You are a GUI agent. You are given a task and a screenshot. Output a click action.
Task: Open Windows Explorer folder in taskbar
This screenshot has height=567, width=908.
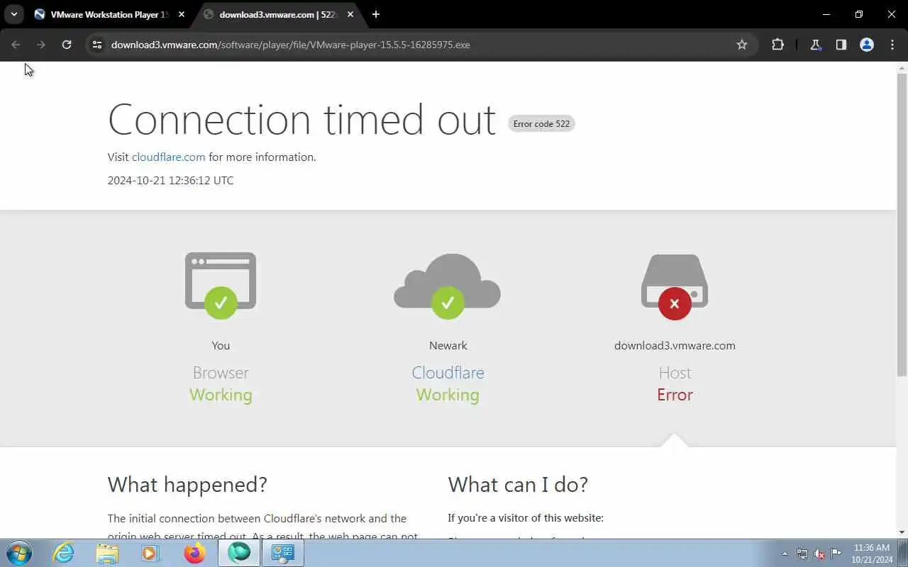click(107, 553)
